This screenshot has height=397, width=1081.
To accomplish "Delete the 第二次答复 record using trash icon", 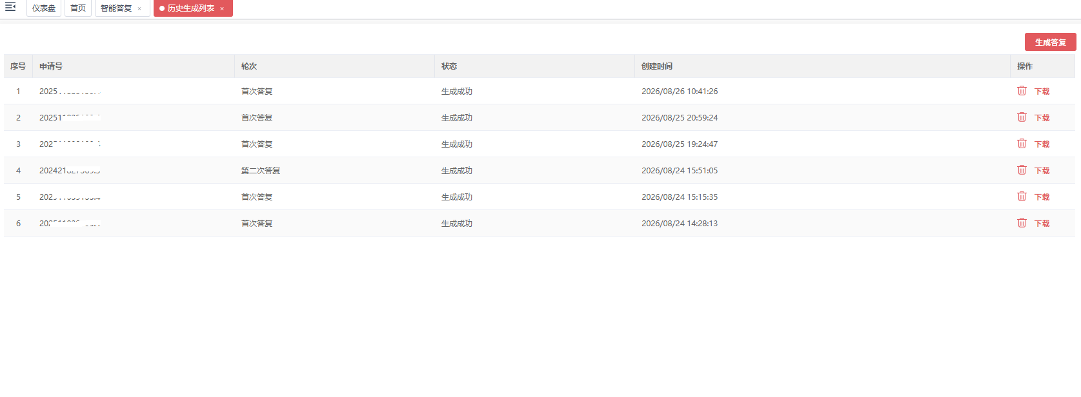I will [1022, 170].
